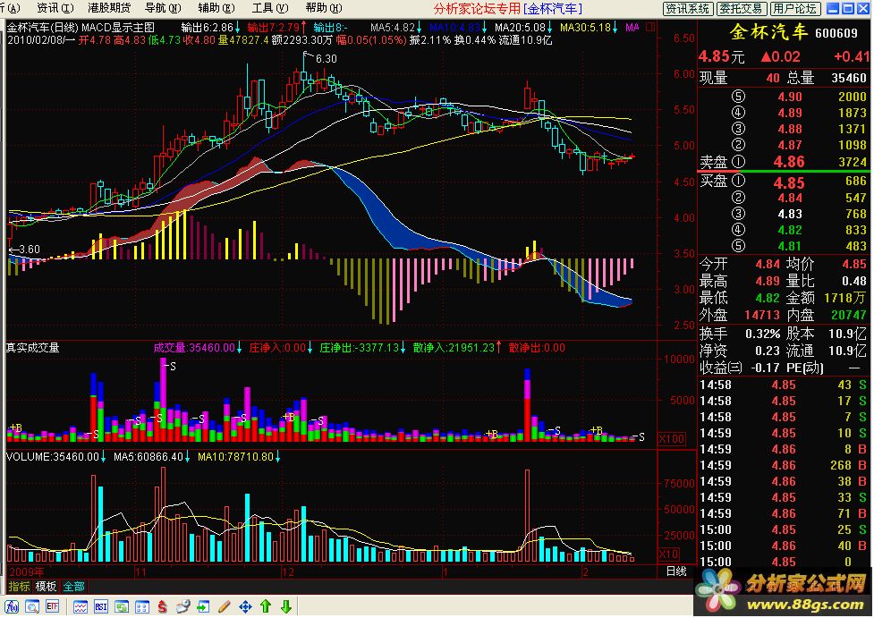Click the 真实成交量 panel title
This screenshot has width=874, height=618.
click(33, 348)
